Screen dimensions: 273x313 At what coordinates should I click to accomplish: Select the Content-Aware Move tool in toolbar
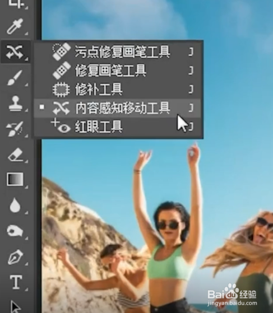point(15,52)
